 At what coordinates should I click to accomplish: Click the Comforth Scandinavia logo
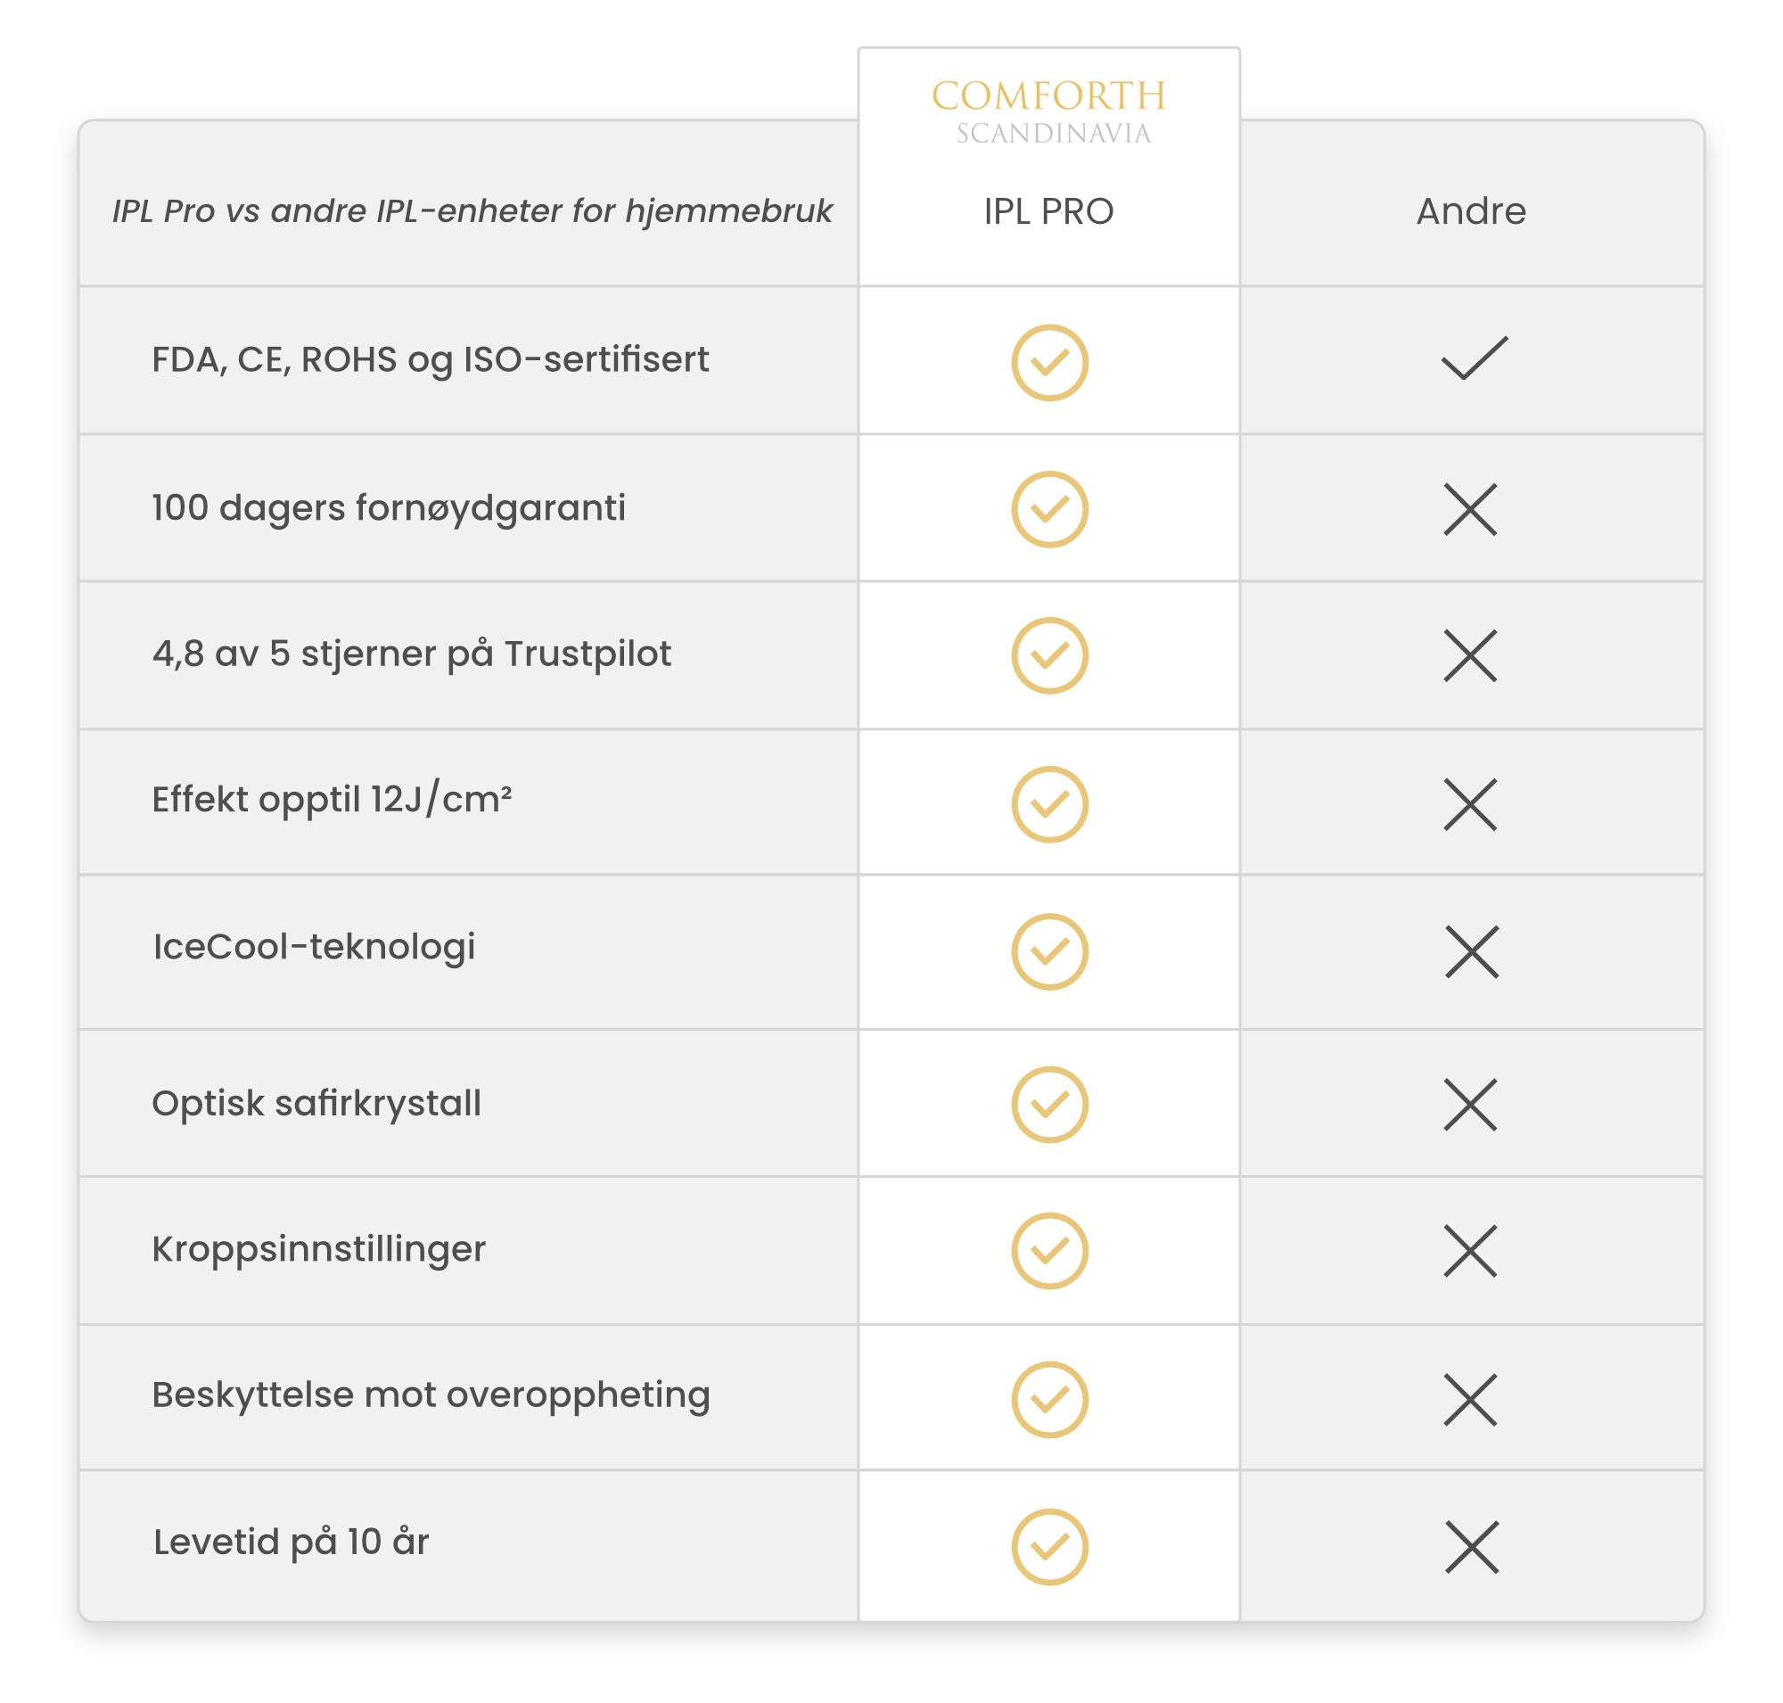[x=1049, y=112]
